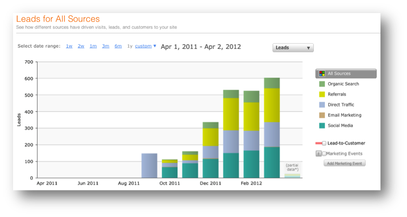
Task: Toggle the Marketing Events checkbox
Action: point(324,154)
